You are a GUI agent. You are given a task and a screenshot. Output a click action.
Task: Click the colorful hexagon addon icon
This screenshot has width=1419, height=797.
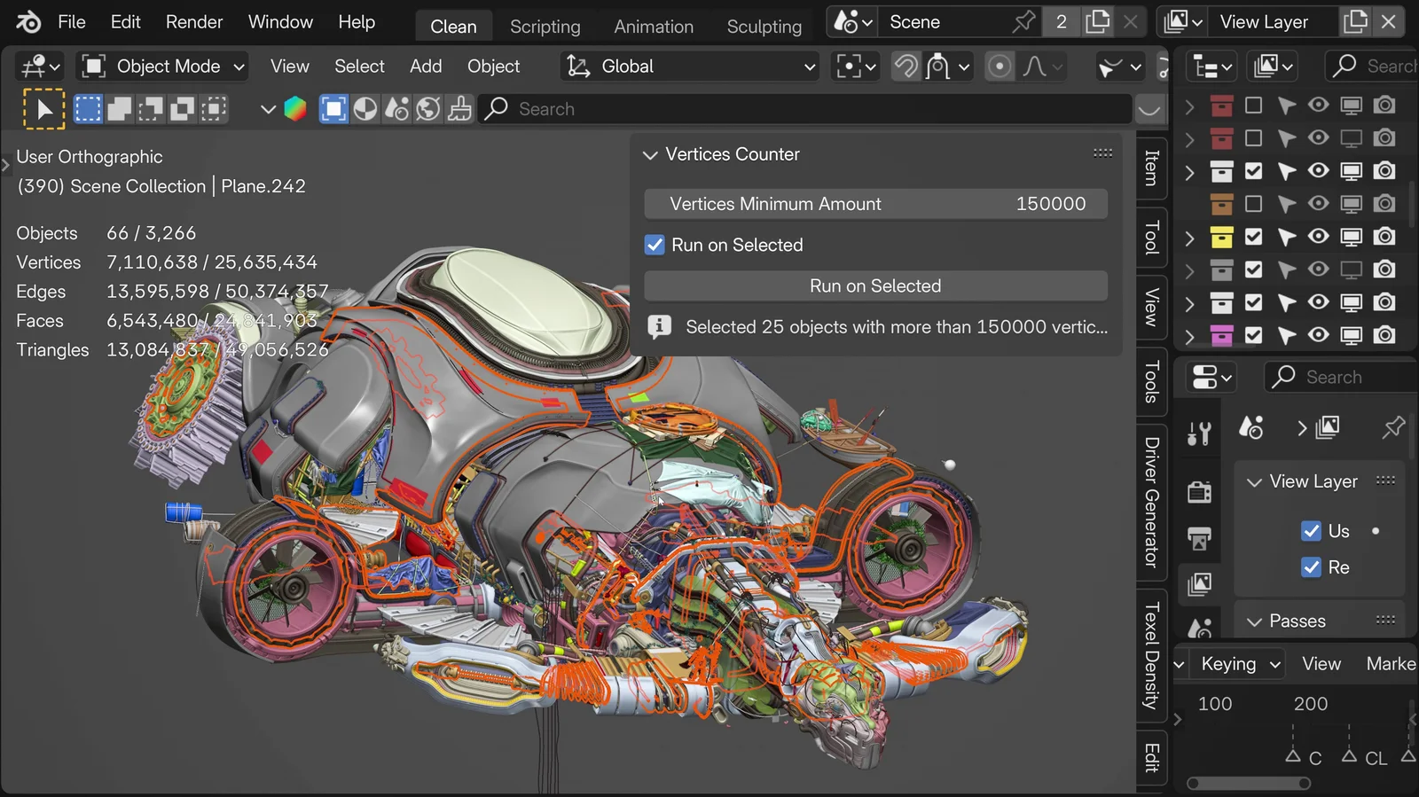295,109
